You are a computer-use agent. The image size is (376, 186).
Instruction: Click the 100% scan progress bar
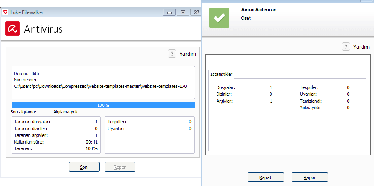pyautogui.click(x=103, y=105)
